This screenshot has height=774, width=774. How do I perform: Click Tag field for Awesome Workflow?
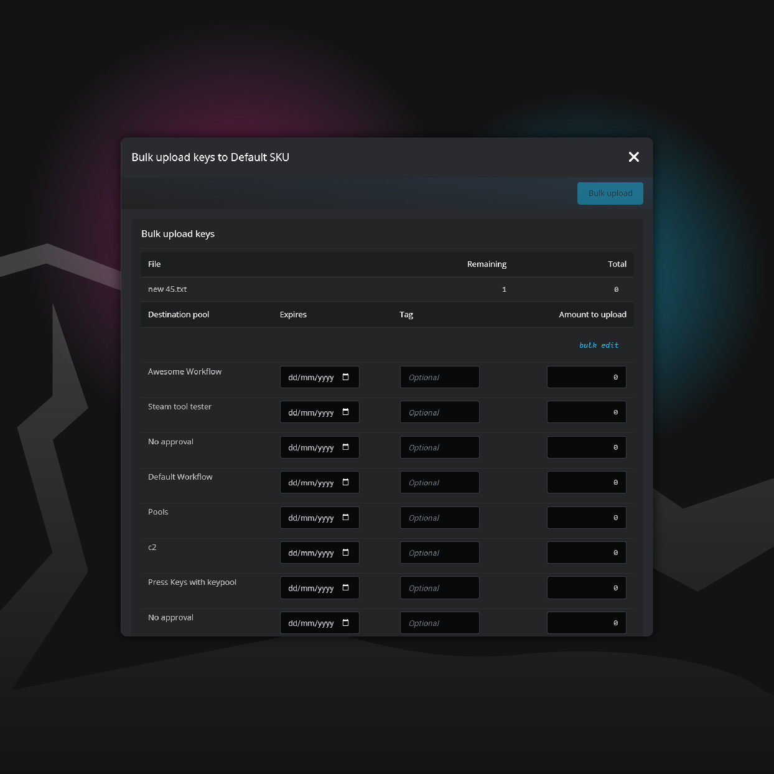(x=439, y=377)
